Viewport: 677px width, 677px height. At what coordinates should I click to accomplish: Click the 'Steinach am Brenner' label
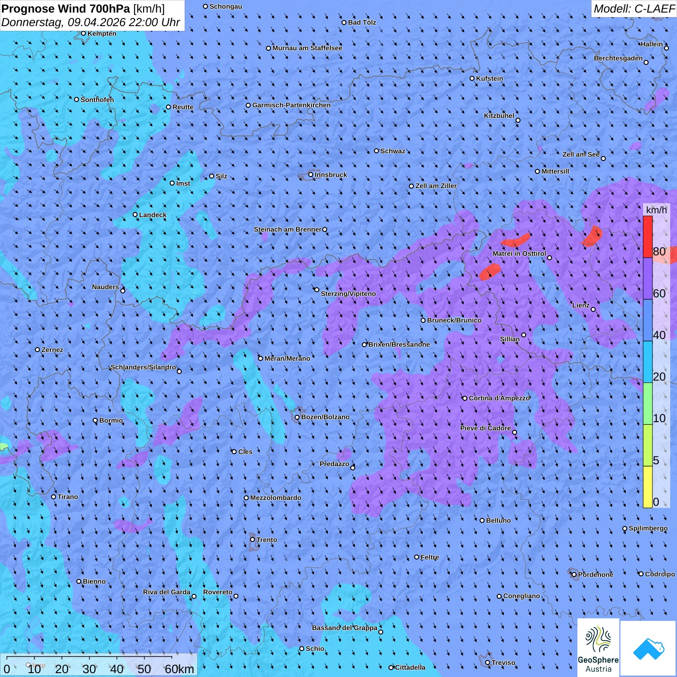pyautogui.click(x=288, y=229)
